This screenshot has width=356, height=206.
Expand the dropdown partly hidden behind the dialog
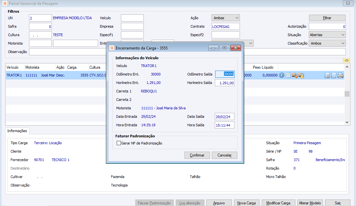pos(250,43)
